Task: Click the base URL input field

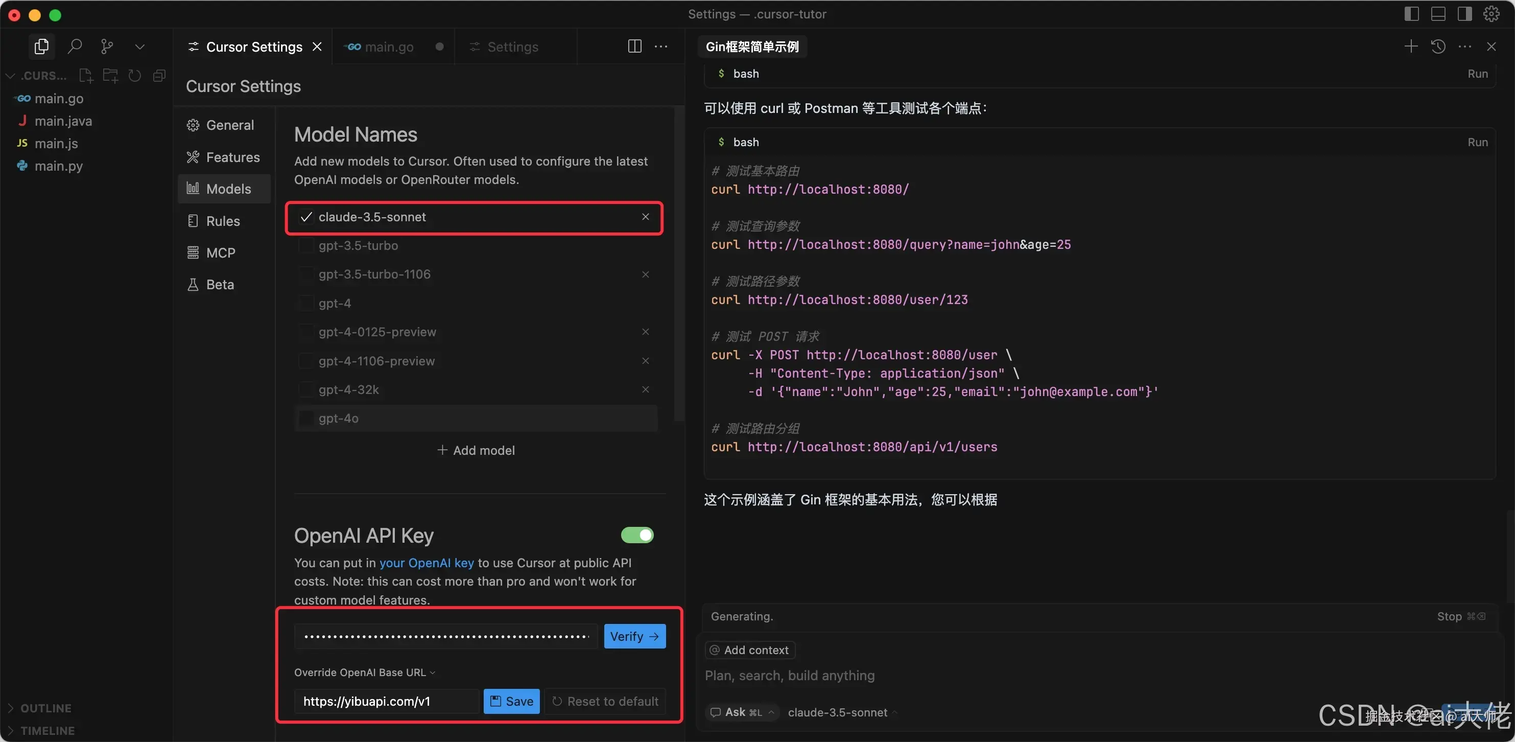Action: pyautogui.click(x=387, y=702)
